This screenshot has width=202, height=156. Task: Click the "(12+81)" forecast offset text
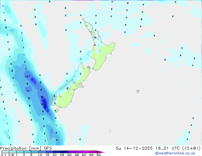click(x=191, y=148)
